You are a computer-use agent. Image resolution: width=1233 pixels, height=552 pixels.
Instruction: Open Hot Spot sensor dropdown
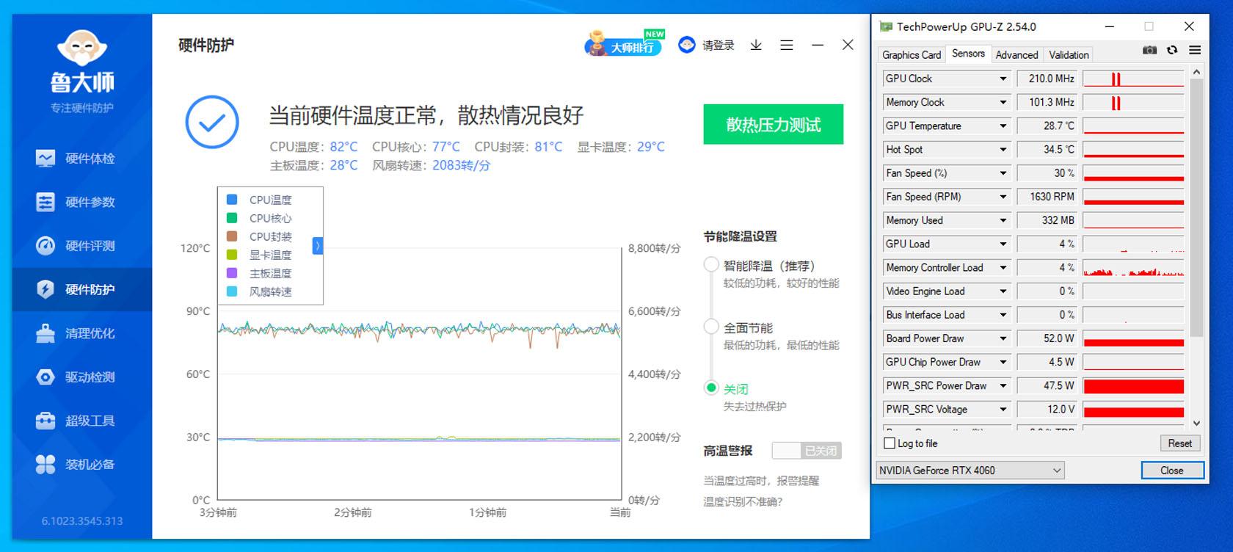1003,150
